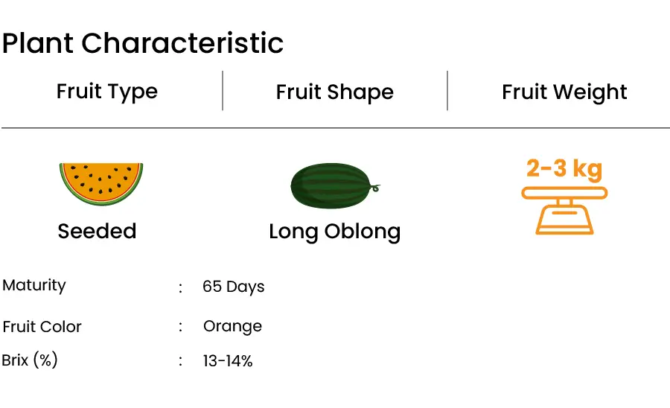Click the Plant Characteristic heading

point(143,43)
